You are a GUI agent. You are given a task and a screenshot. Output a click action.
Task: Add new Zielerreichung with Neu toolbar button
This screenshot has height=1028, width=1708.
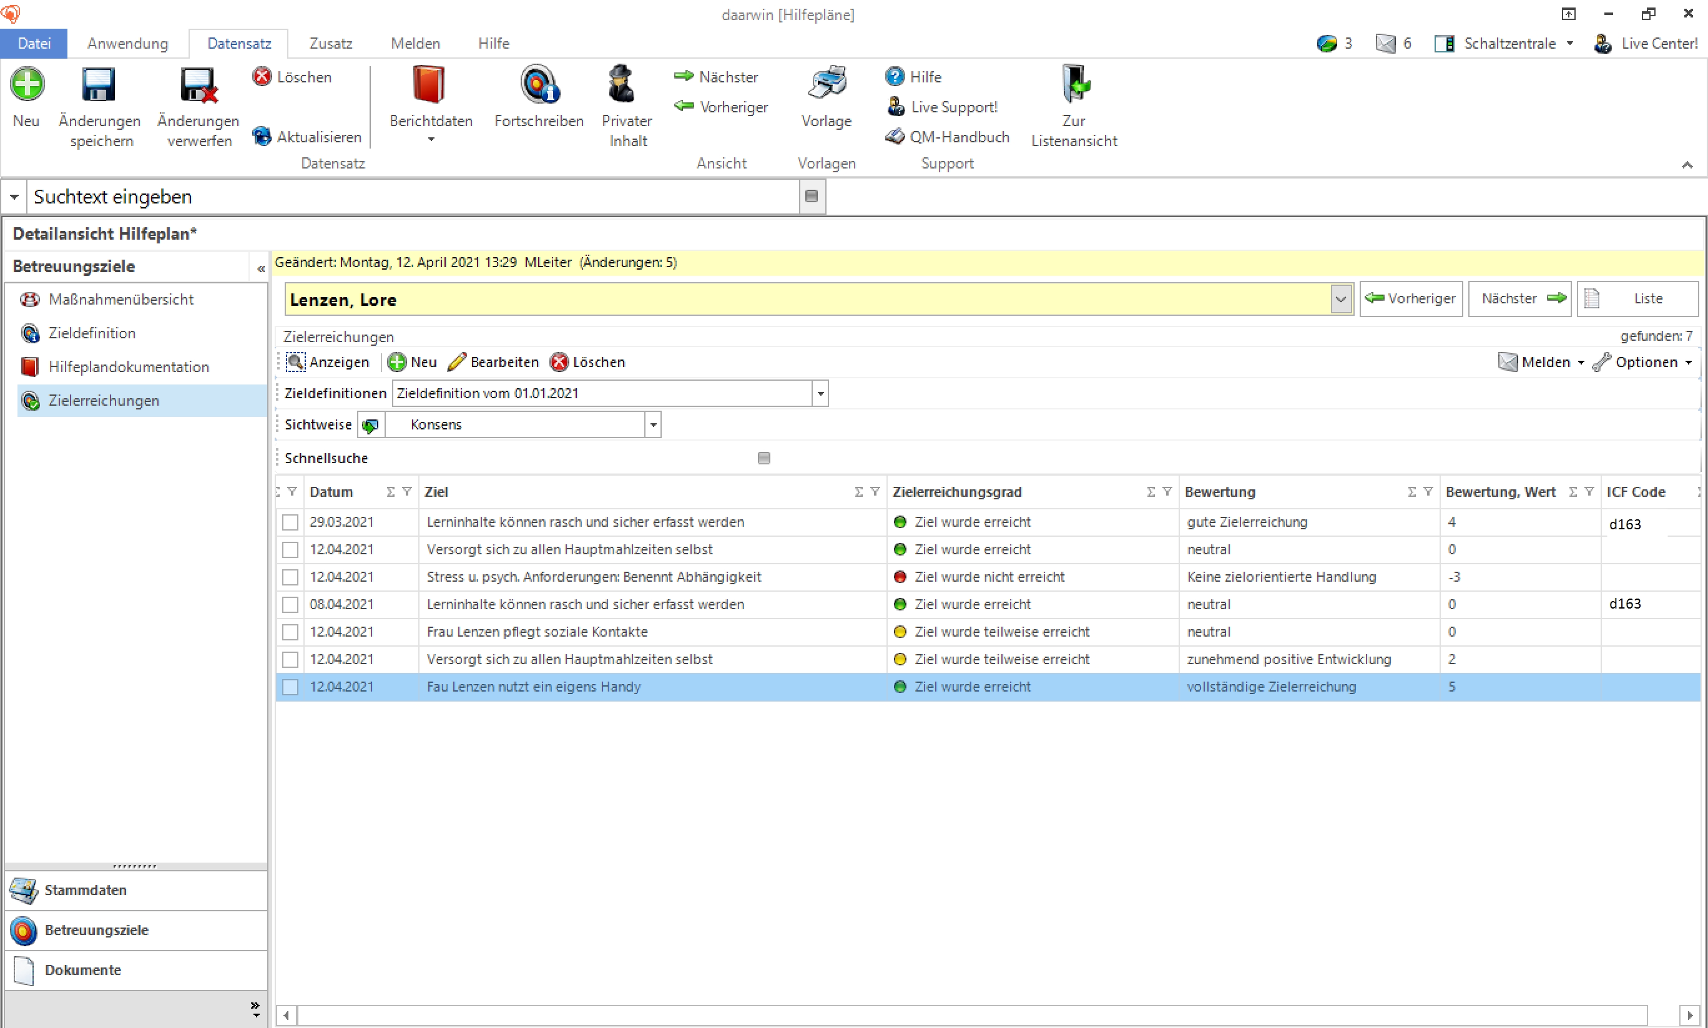pos(412,361)
